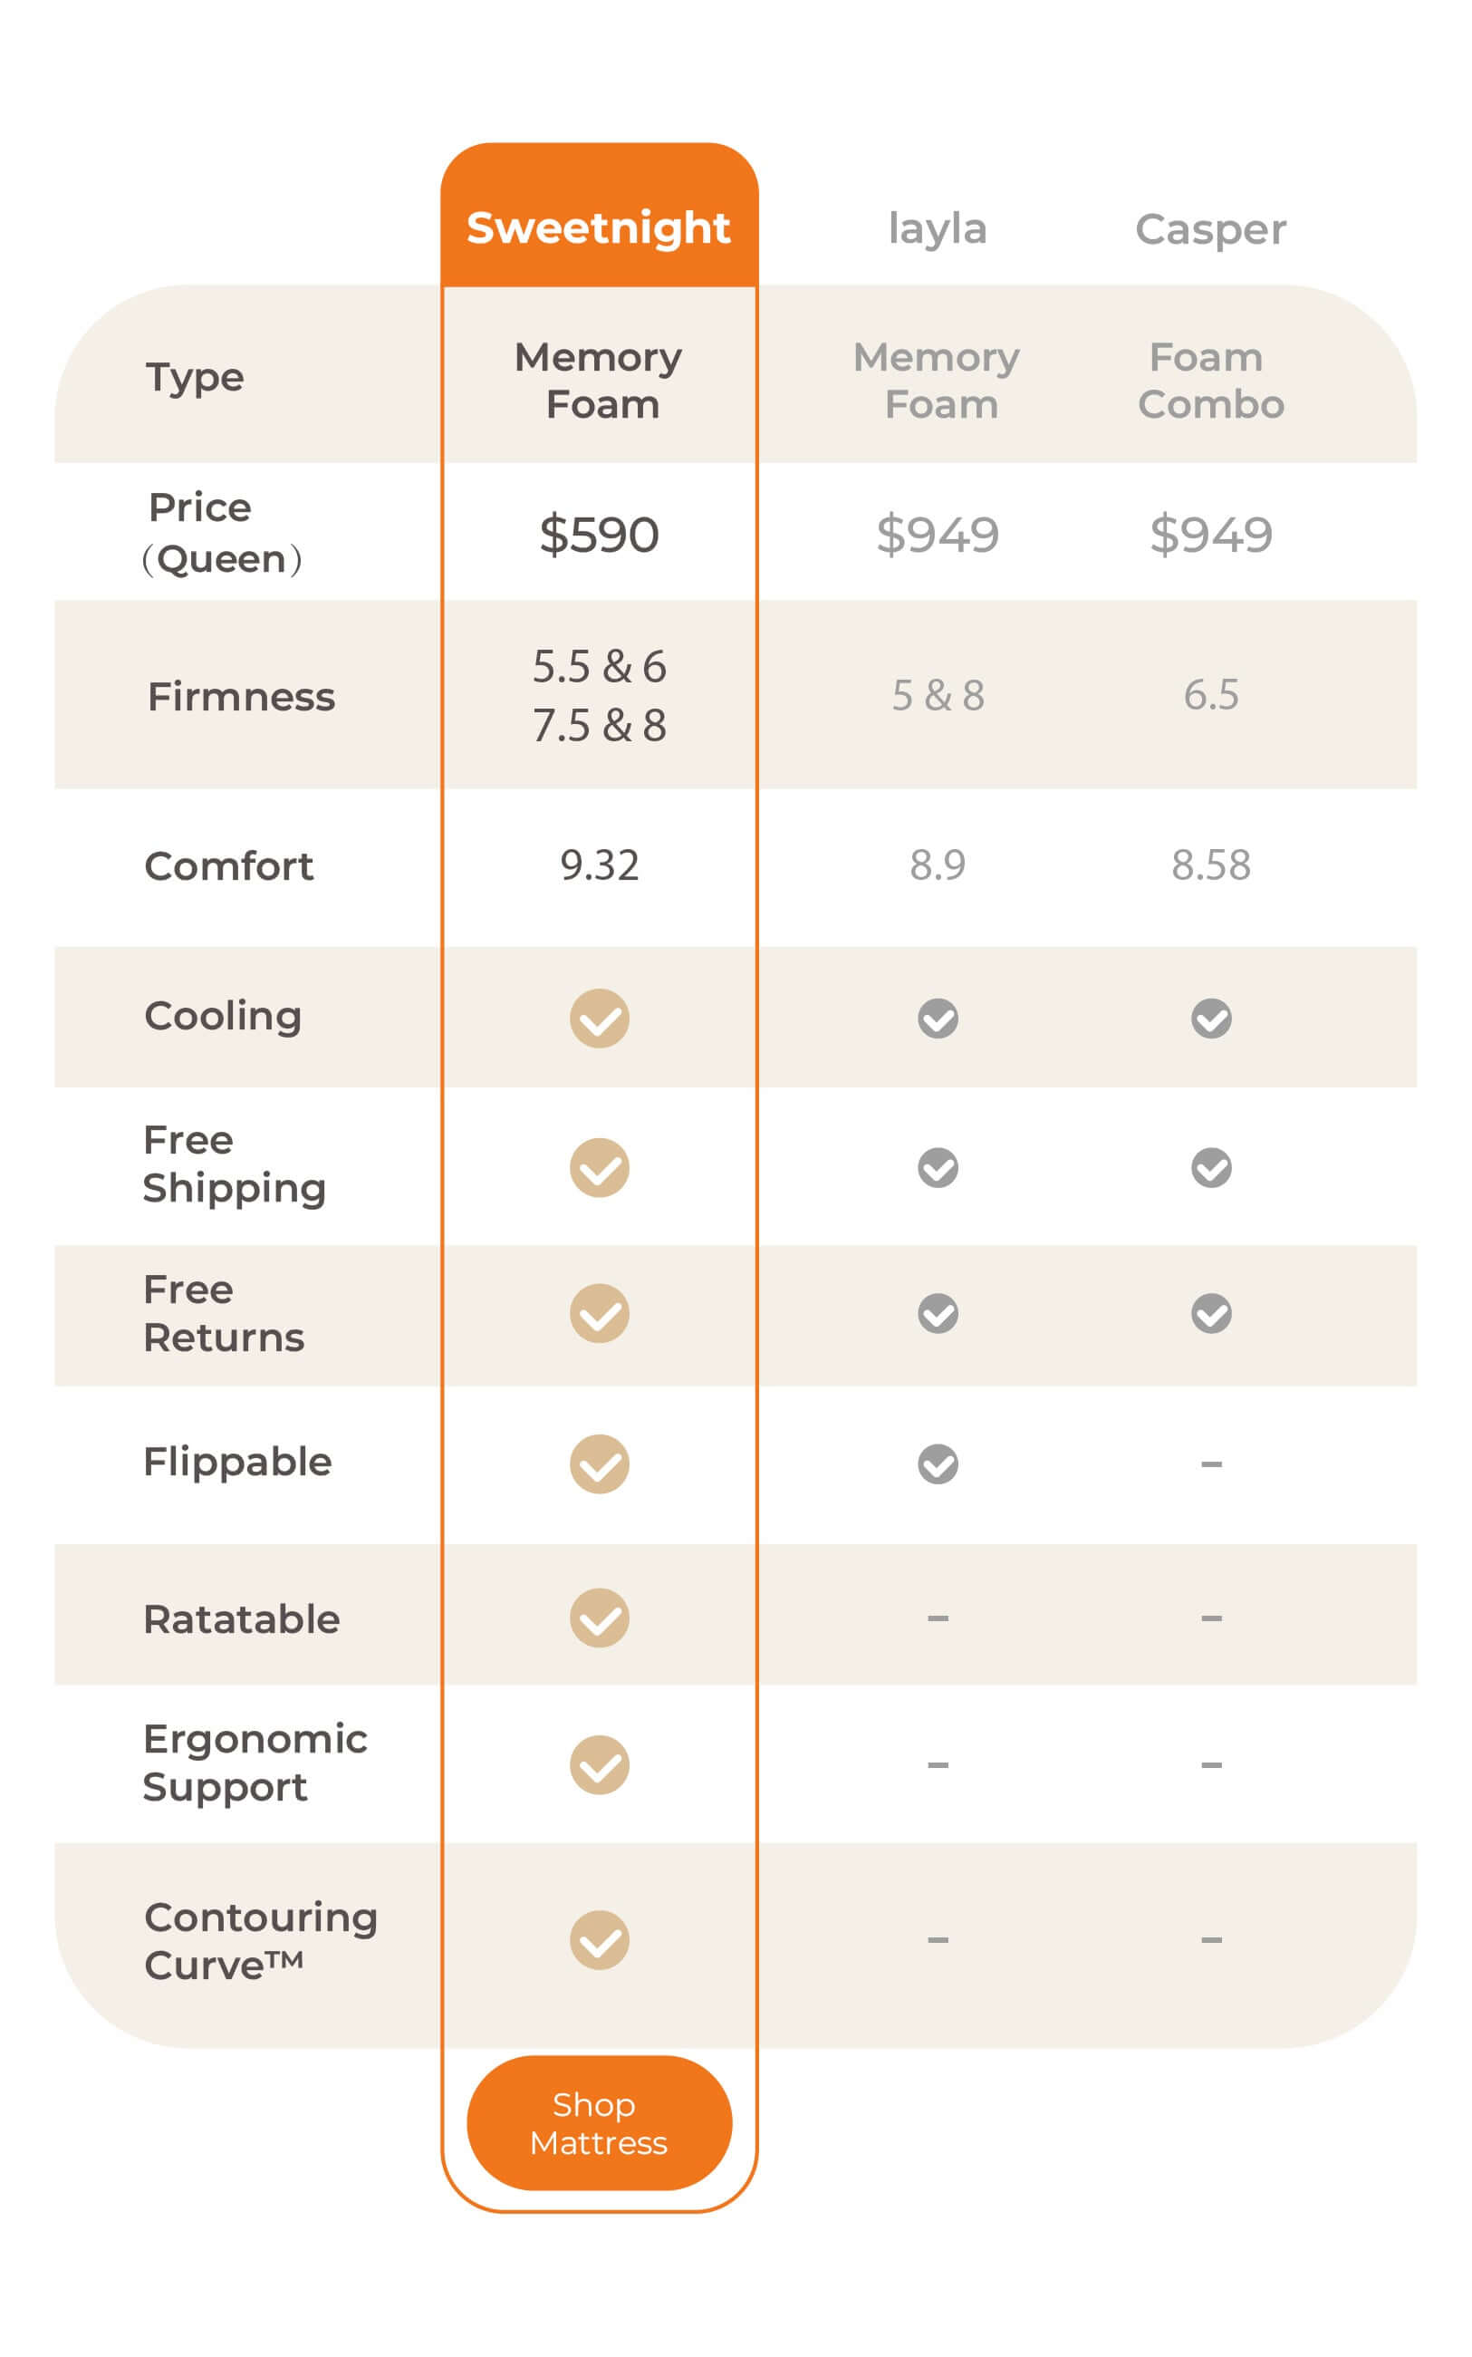Click the Shop Mattress button
The image size is (1472, 2357).
click(x=599, y=2122)
